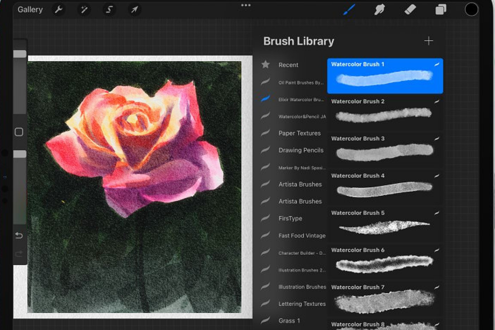Open brush options chevron on Watercolor Brush 5
Screen dimensions: 495x330
pos(436,212)
